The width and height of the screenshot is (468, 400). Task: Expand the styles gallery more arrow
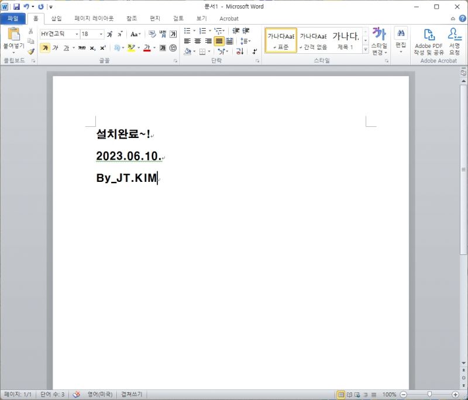366,49
